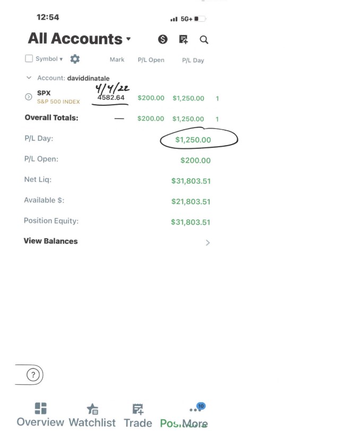Switch to the Positions tab
The image size is (359, 431).
(171, 424)
